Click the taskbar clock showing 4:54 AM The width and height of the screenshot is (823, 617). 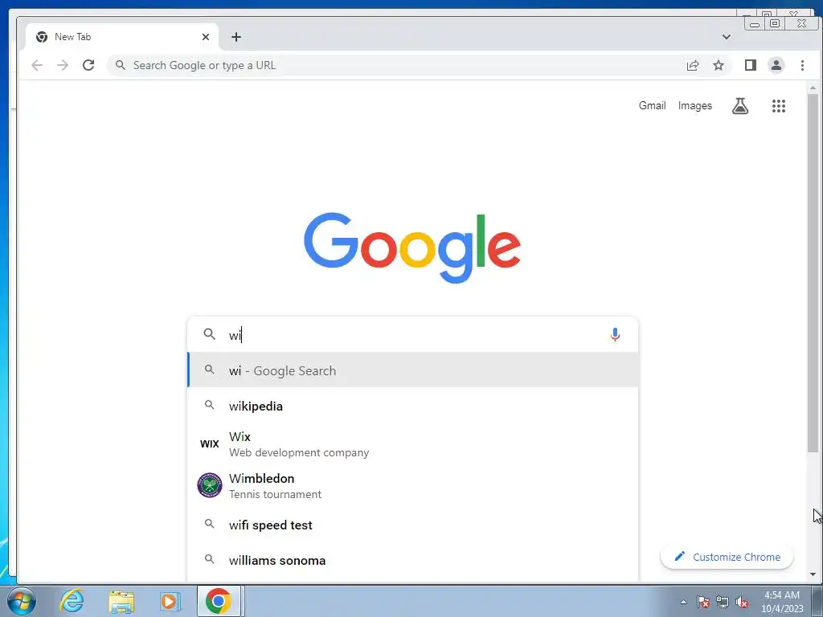pos(782,602)
